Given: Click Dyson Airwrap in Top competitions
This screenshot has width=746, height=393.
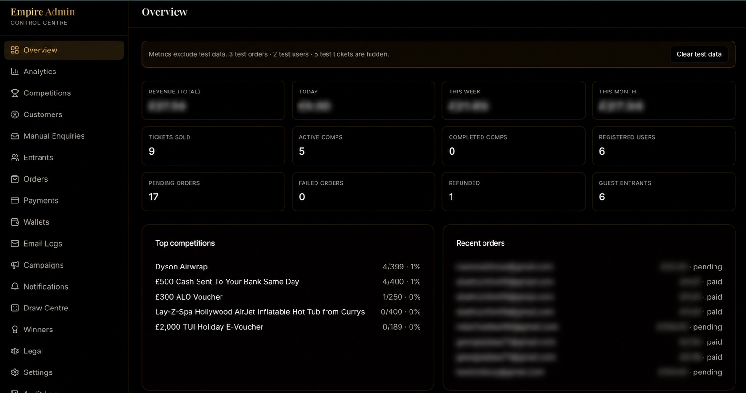Looking at the screenshot, I should 181,267.
